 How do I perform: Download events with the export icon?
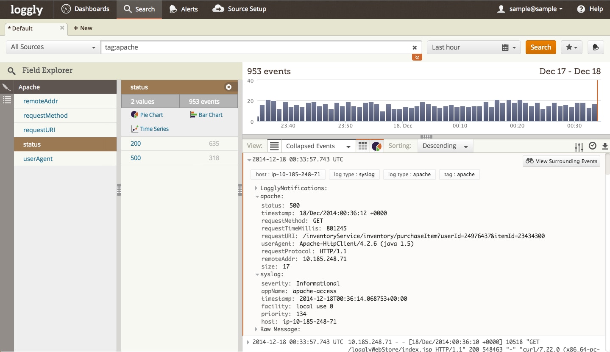[x=605, y=146]
